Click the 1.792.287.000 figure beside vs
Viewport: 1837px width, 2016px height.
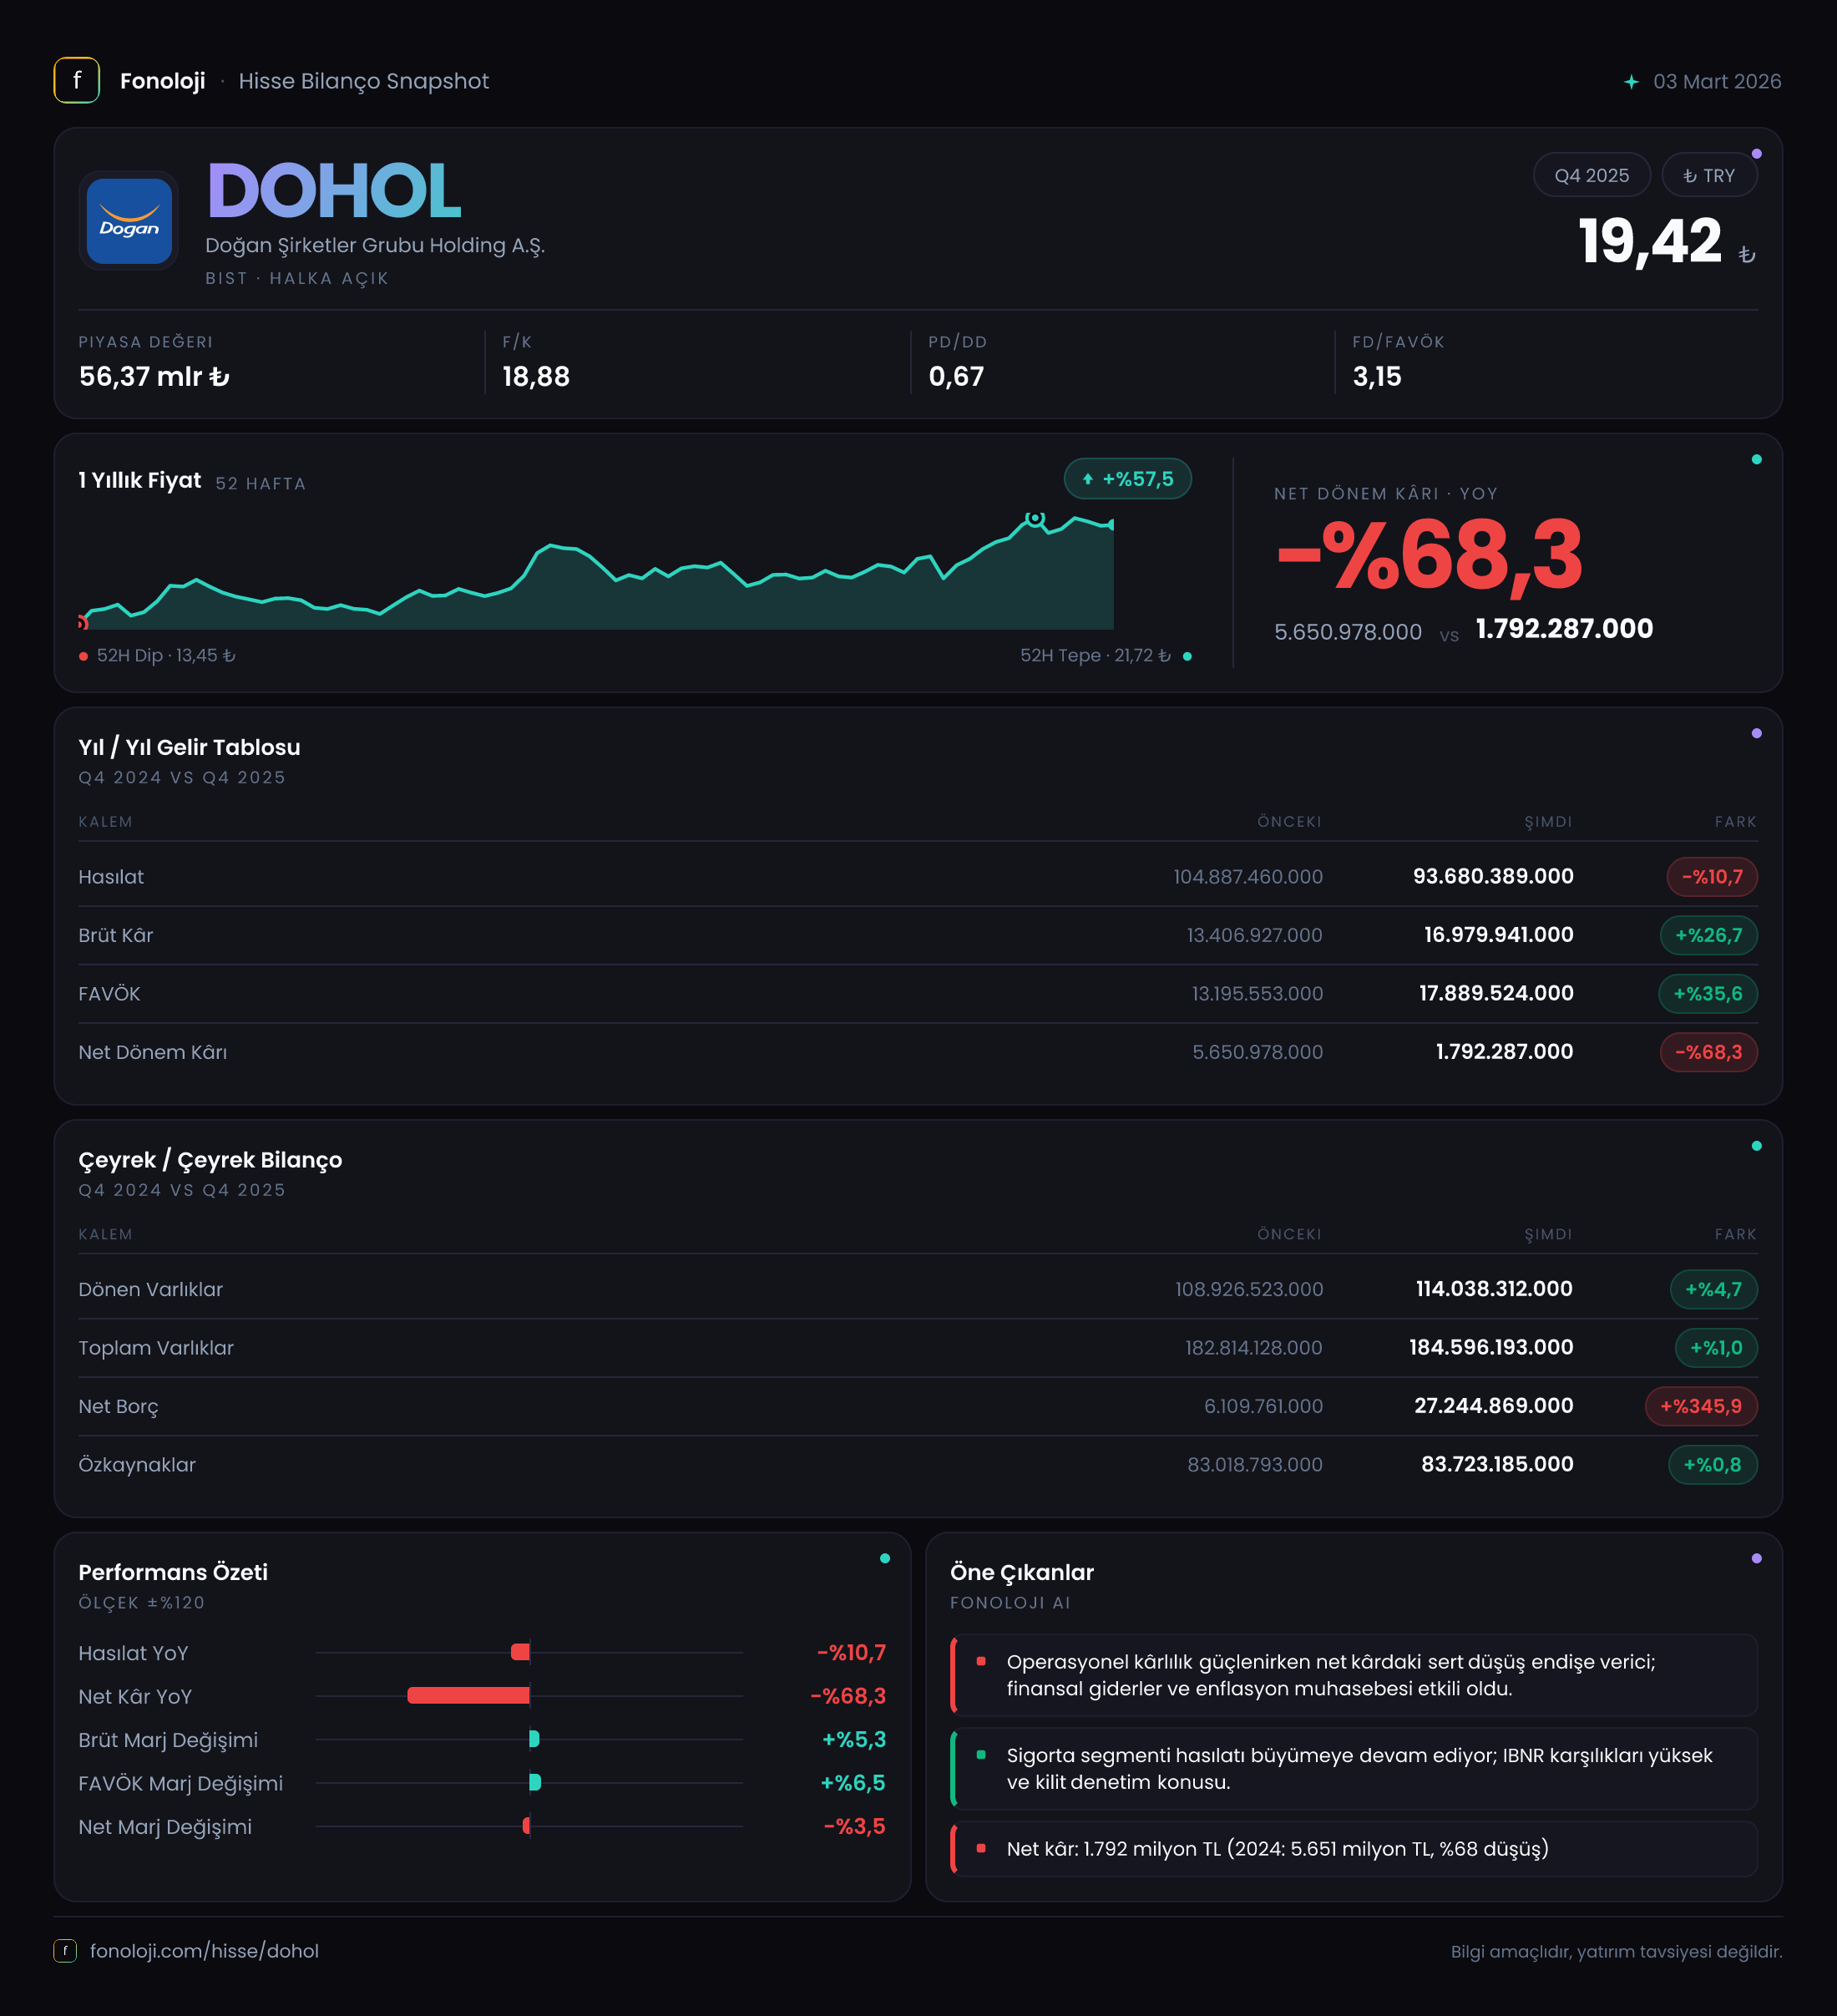(1564, 629)
